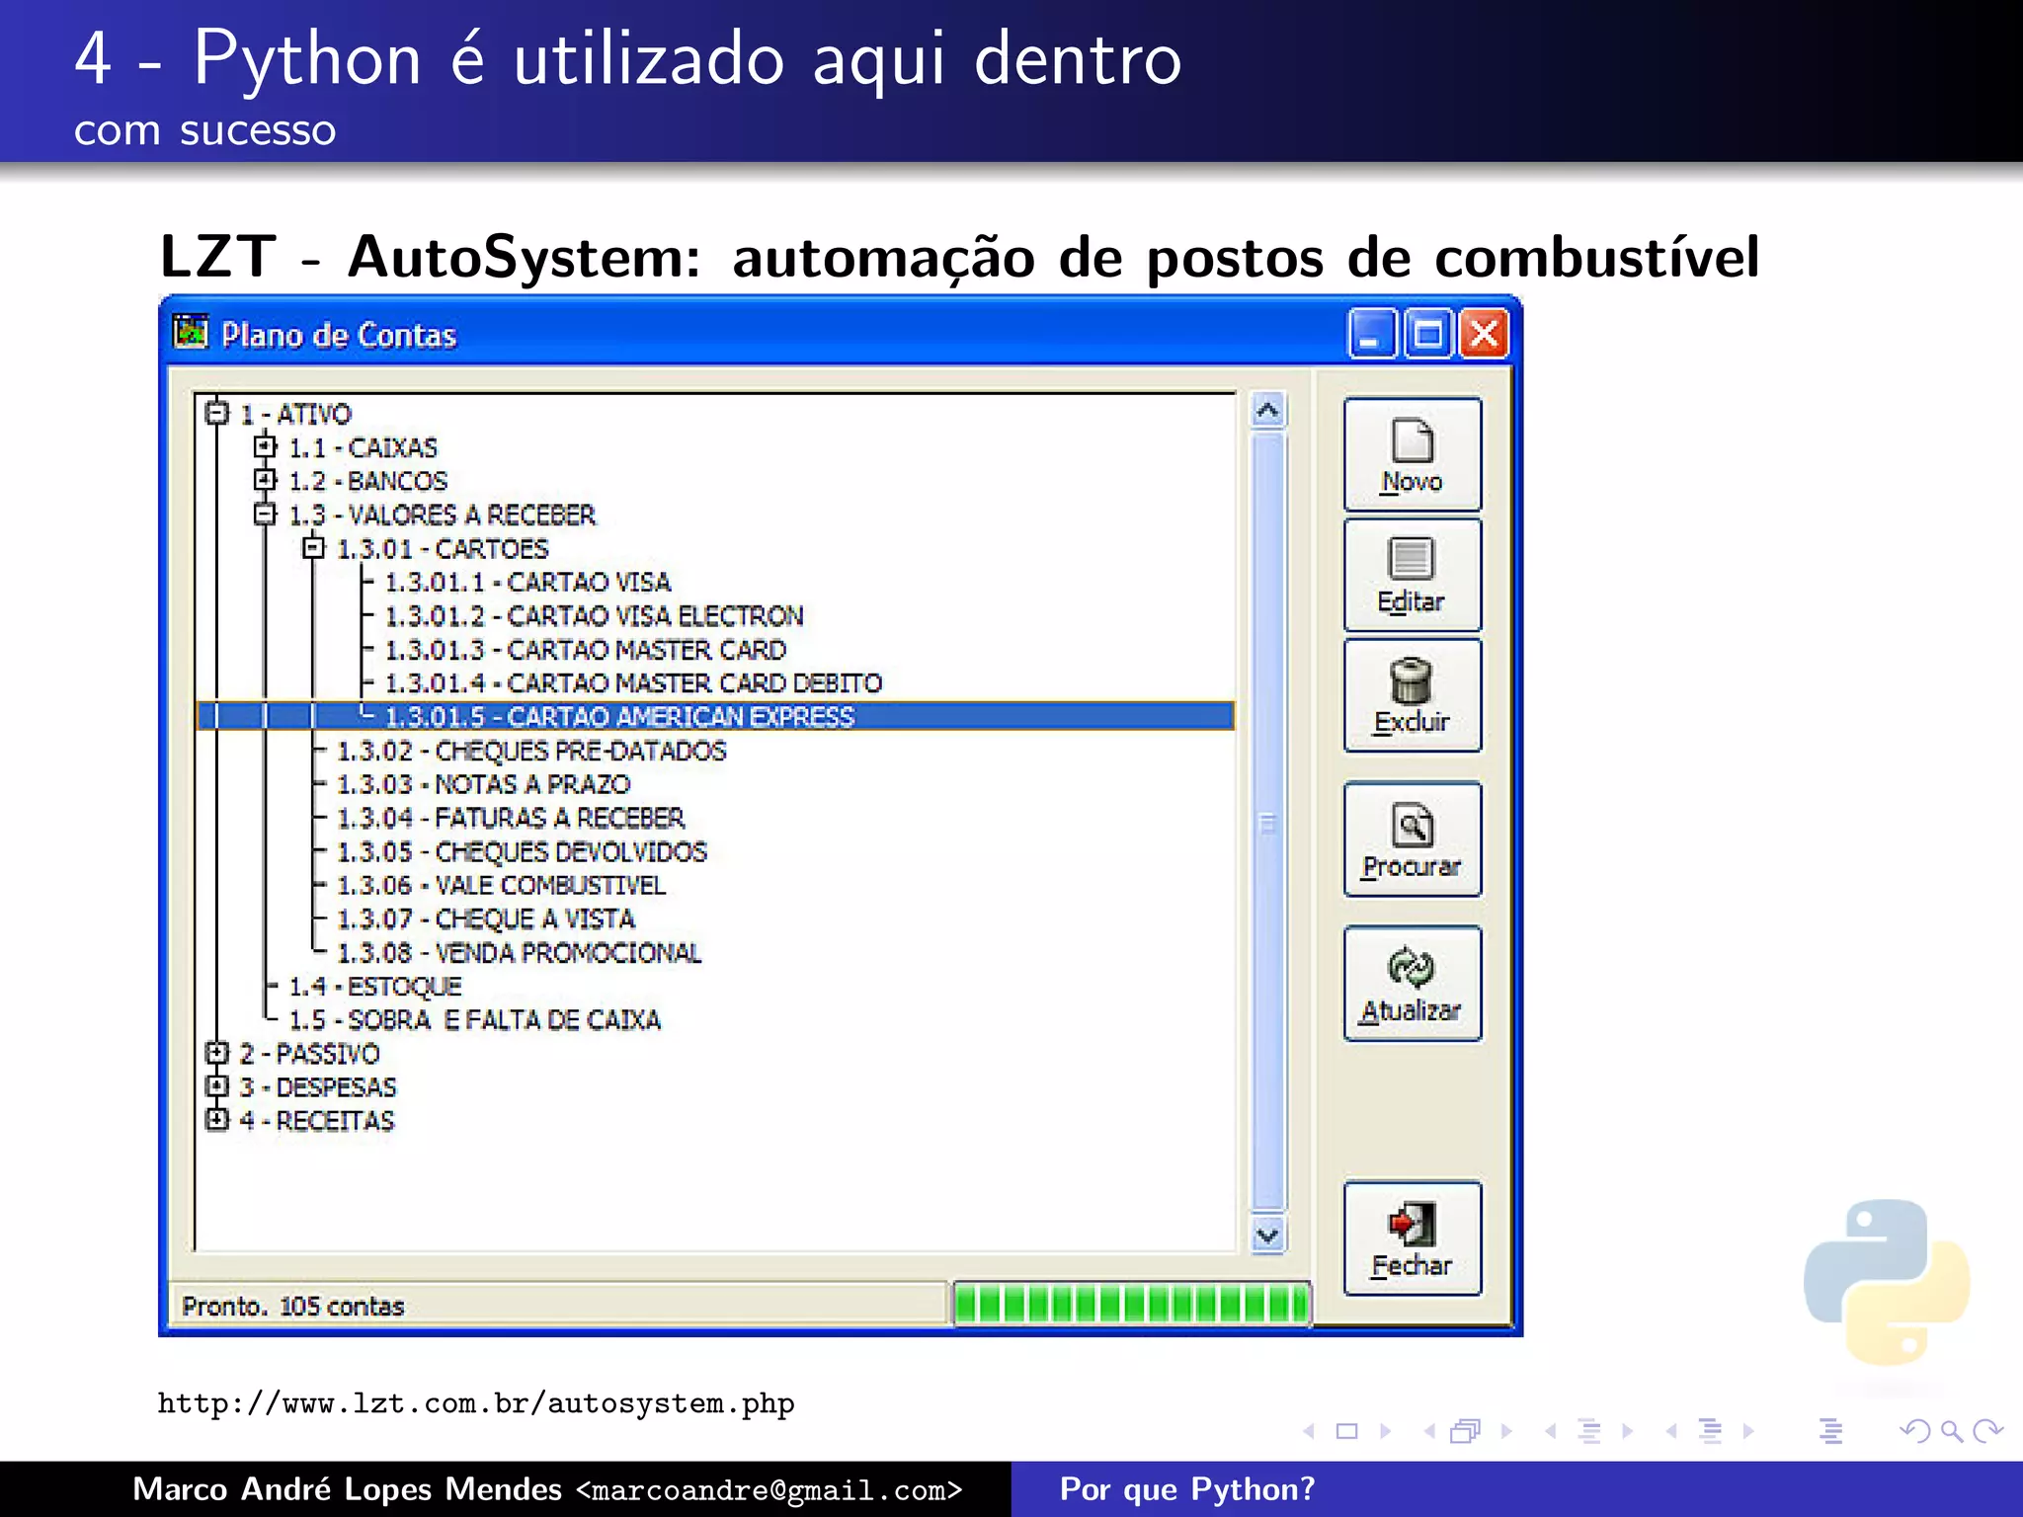Image resolution: width=2023 pixels, height=1517 pixels.
Task: Select 1.3.05 - CHEQUES DEVOLVIDOS
Action: (522, 851)
